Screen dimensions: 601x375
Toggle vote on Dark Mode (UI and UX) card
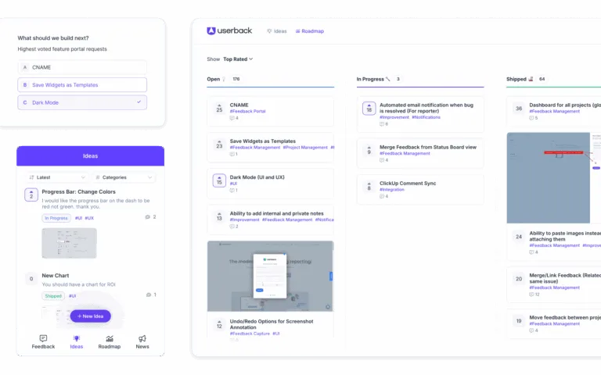pyautogui.click(x=219, y=180)
